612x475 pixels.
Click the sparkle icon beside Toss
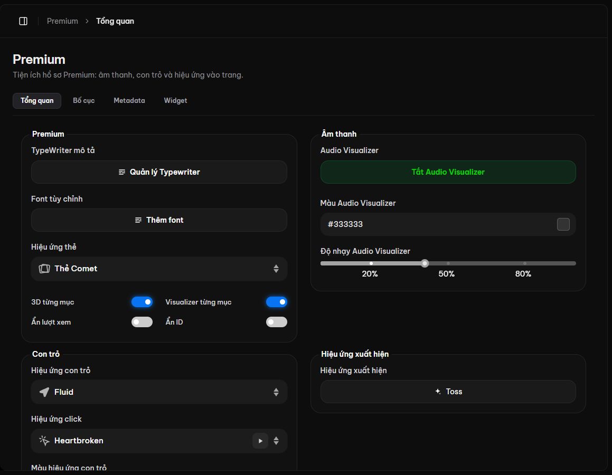(x=438, y=392)
